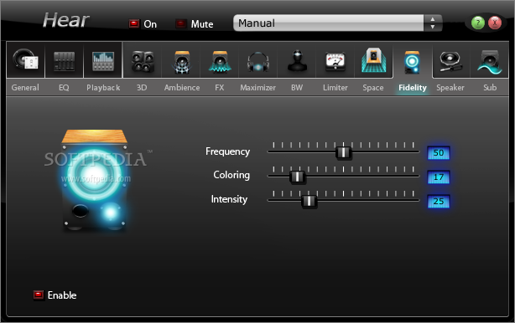Select the Maximizer headphones icon

257,62
